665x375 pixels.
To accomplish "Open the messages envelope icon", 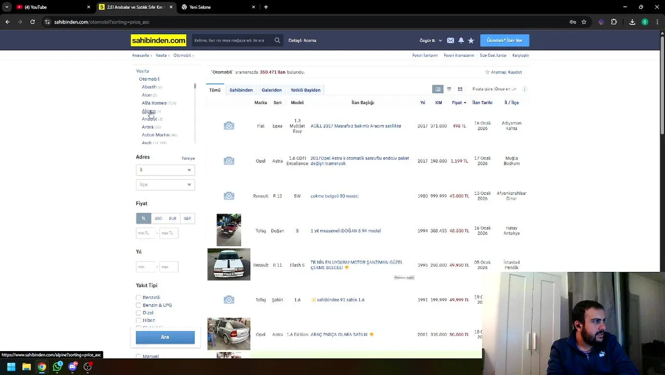I will [450, 40].
